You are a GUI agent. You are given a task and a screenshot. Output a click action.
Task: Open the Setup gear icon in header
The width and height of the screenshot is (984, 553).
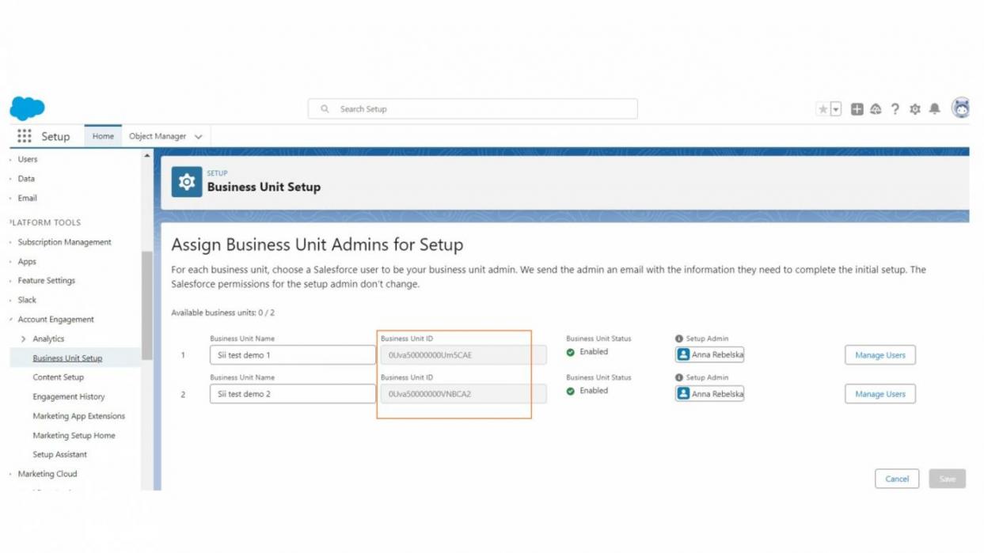click(915, 109)
